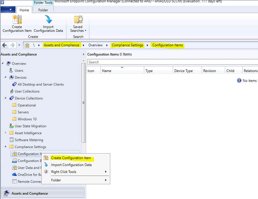Select the User Collections icon
The width and height of the screenshot is (258, 199).
12,91
